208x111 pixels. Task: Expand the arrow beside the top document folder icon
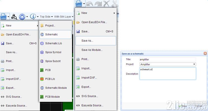84,4
